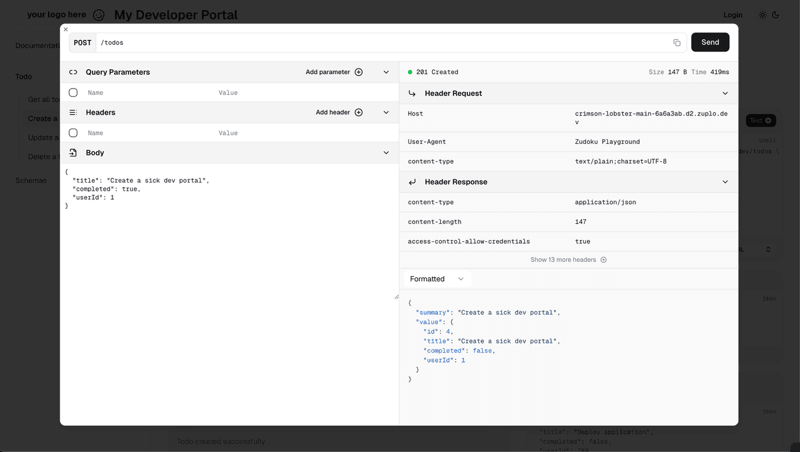Enable the header row checkbox
The height and width of the screenshot is (452, 800).
pos(73,133)
